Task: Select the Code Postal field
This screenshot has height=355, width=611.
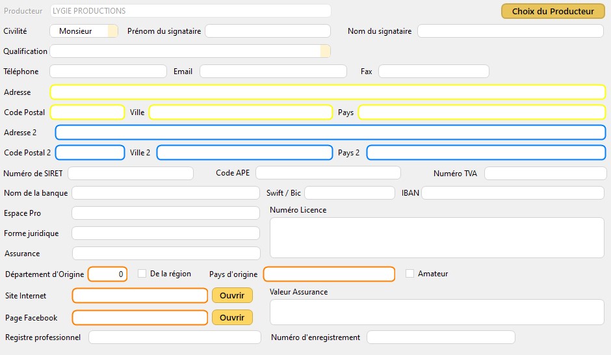Action: click(87, 112)
